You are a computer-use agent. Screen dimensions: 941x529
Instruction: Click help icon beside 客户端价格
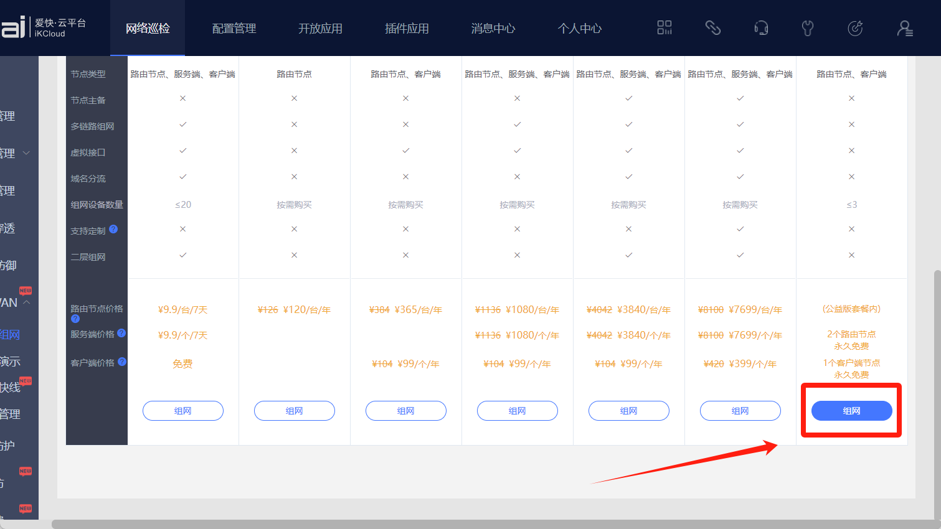click(122, 362)
